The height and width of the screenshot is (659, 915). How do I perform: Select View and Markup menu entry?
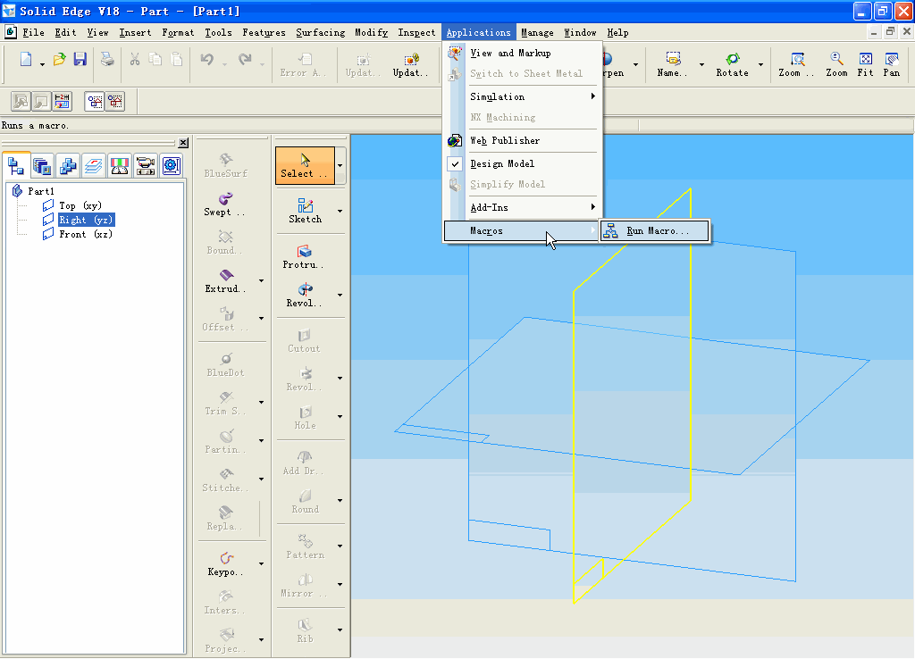click(522, 53)
